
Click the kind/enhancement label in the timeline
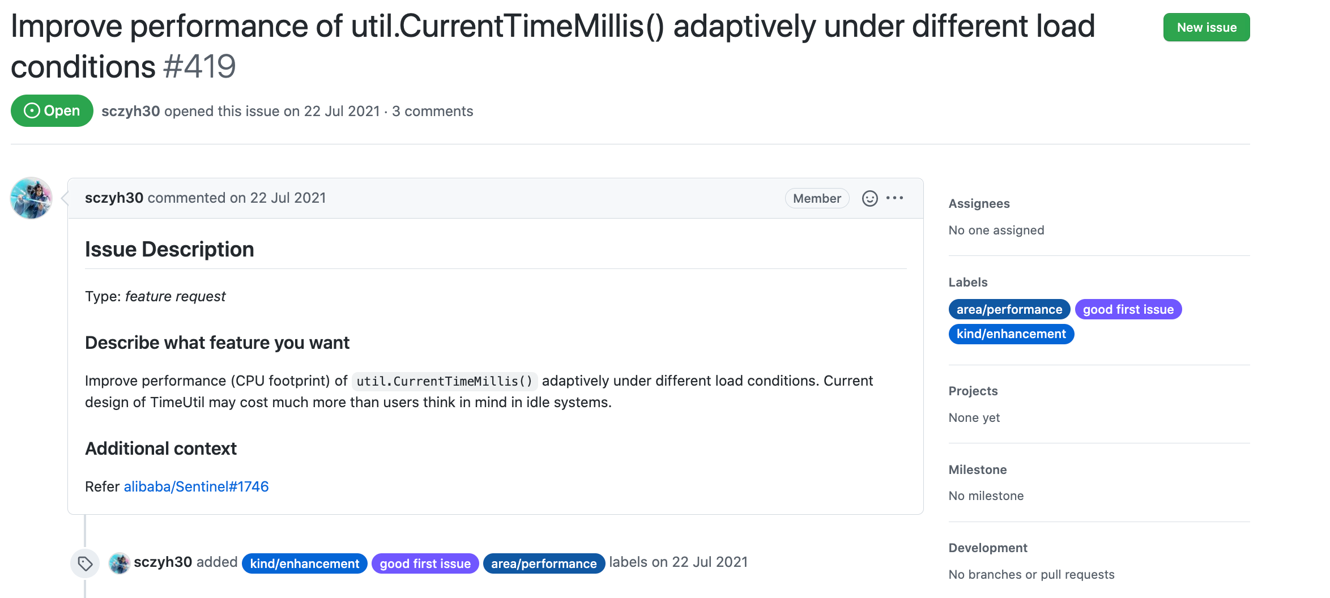tap(305, 563)
